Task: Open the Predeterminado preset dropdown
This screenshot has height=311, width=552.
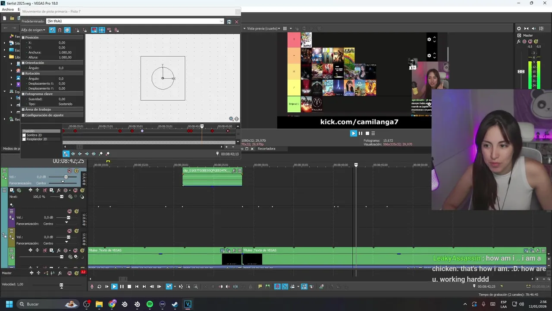Action: [221, 21]
